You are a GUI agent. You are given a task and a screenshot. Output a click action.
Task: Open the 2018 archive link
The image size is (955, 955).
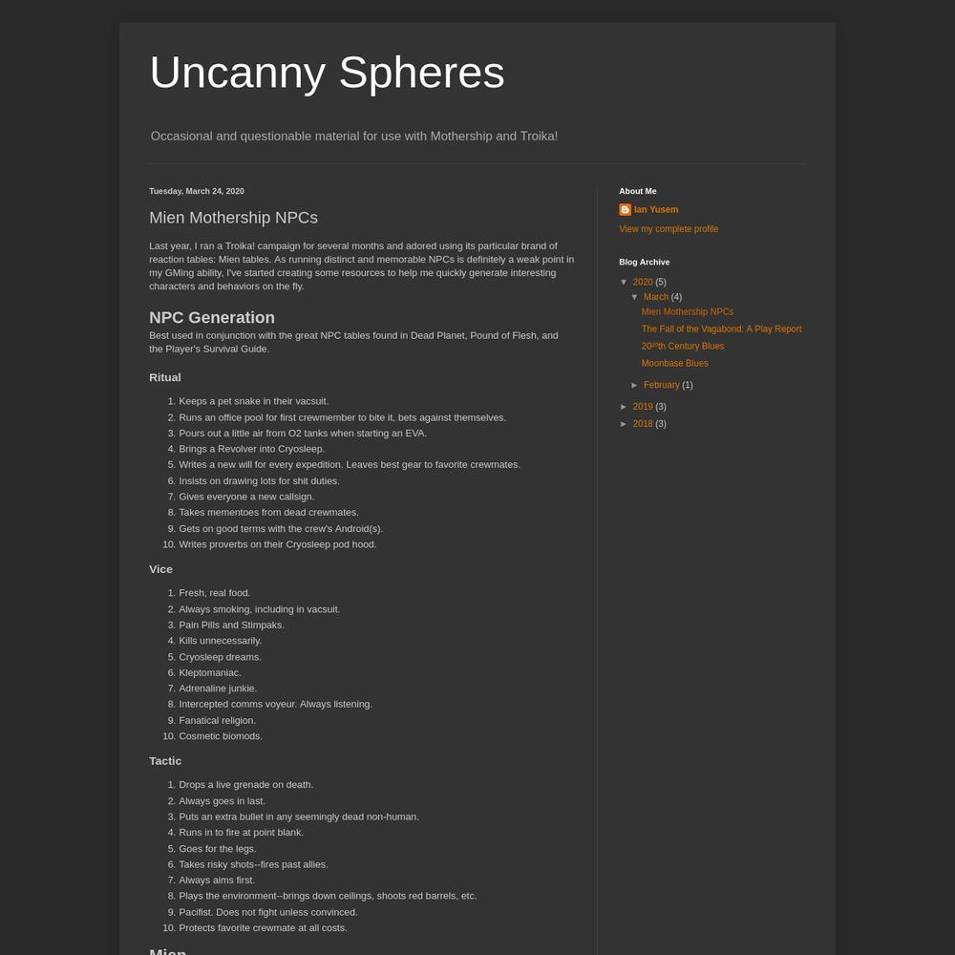click(x=643, y=424)
